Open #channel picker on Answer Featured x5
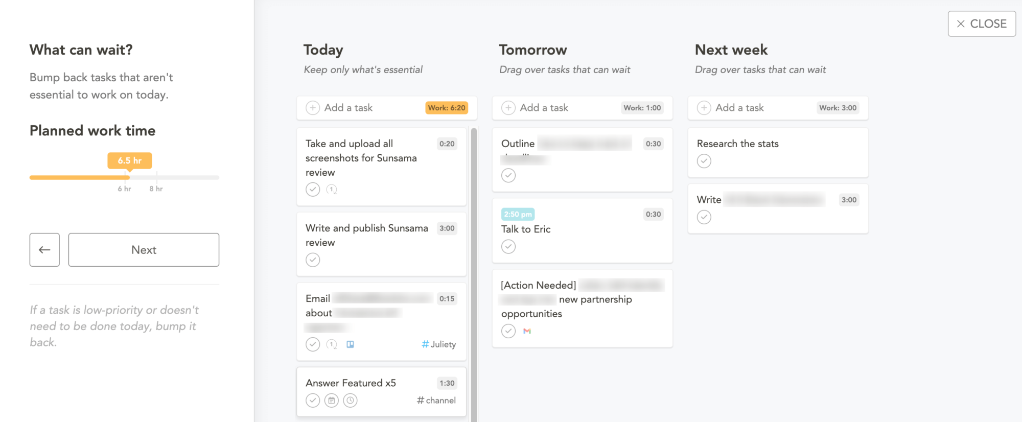 pos(436,401)
